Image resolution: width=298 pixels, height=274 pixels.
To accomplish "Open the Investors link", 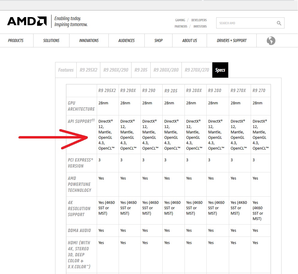I will pyautogui.click(x=200, y=26).
